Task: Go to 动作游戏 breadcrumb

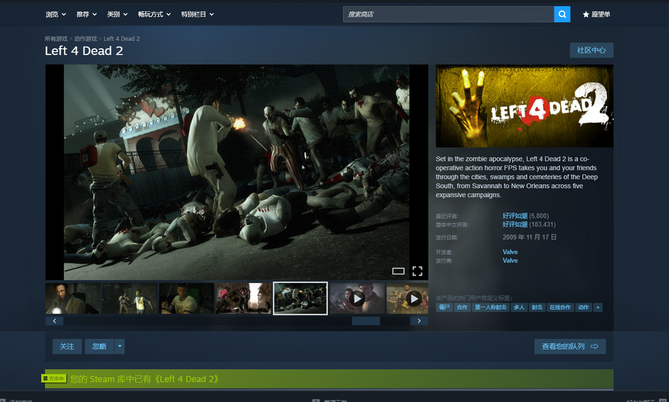Action: (x=85, y=39)
